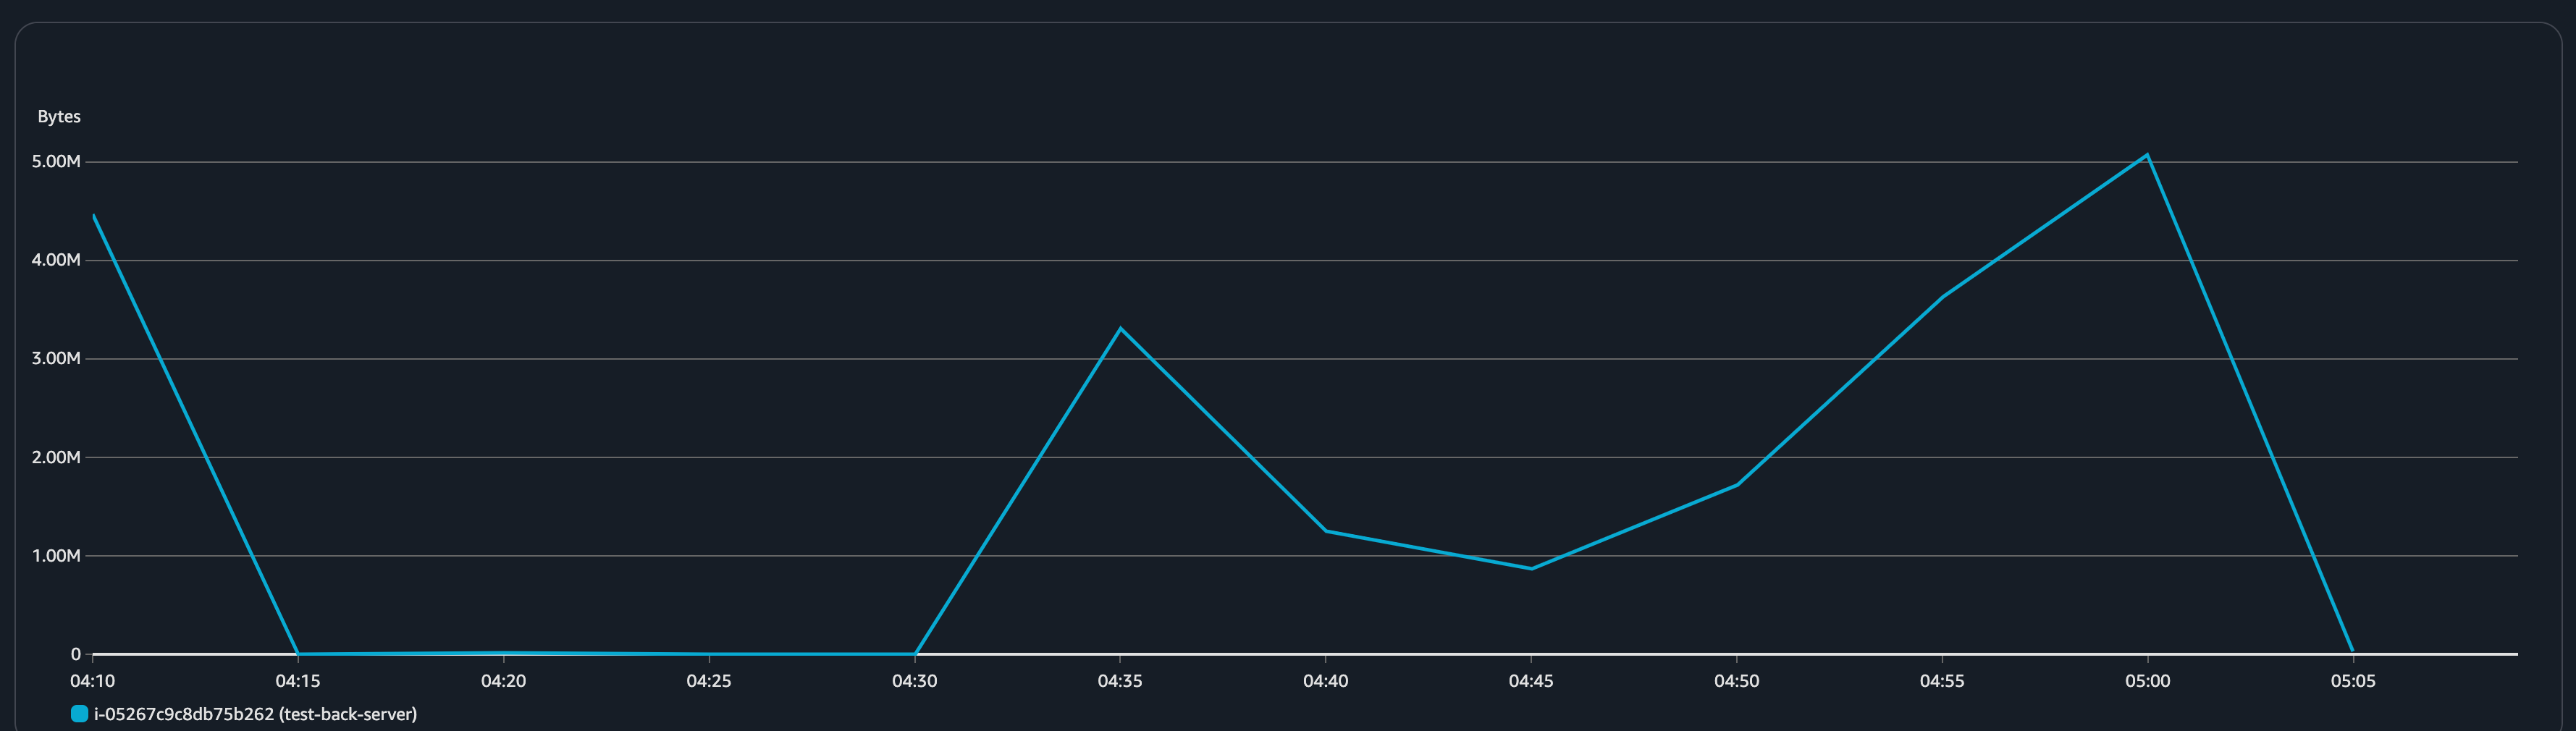This screenshot has width=2576, height=731.
Task: Select legend label i-05267c9c8db75b262 (test-back-server)
Action: coord(255,714)
